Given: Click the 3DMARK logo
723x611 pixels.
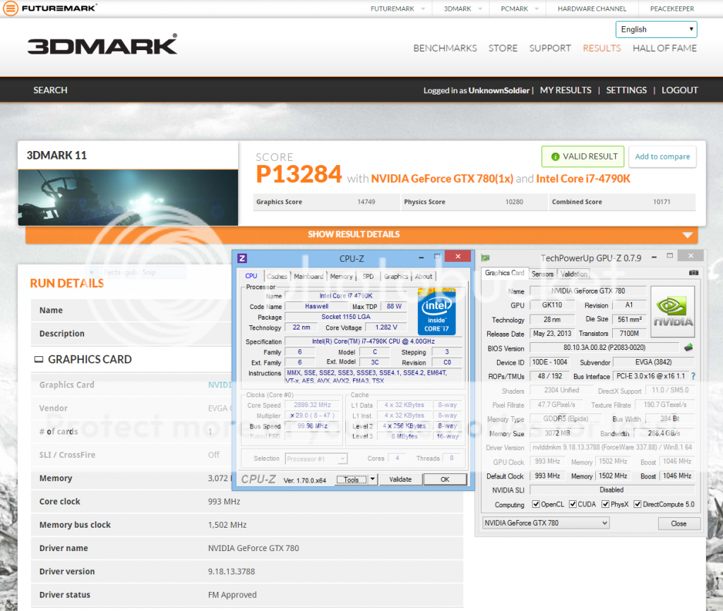Looking at the screenshot, I should pyautogui.click(x=102, y=44).
